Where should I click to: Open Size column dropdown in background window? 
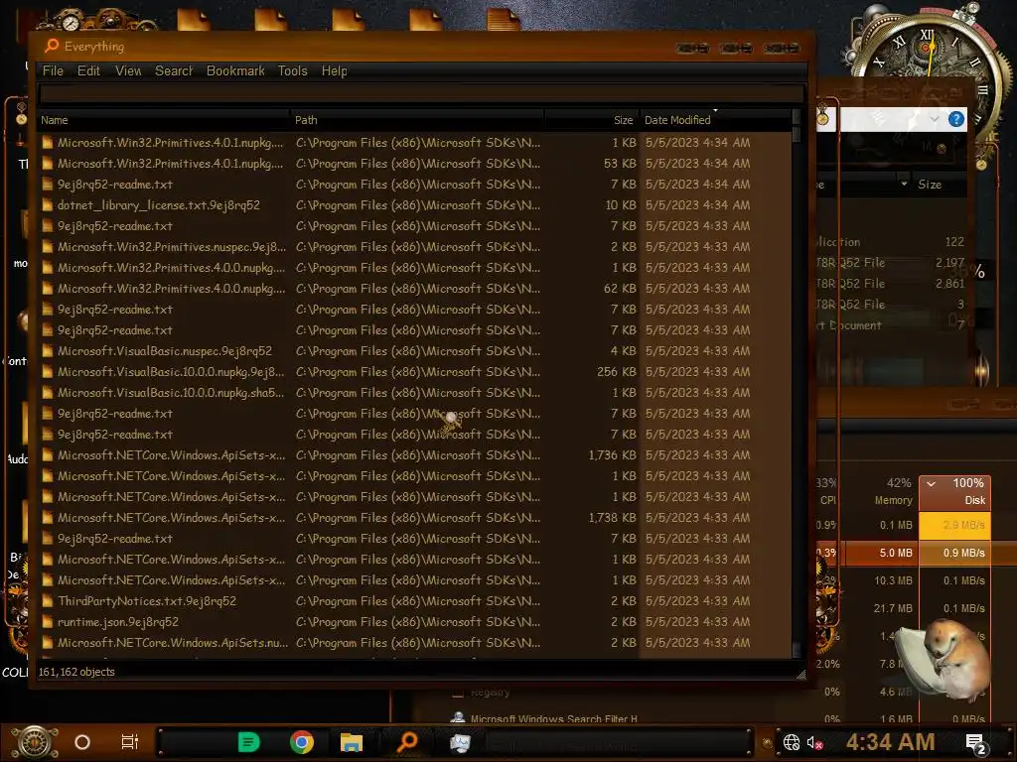(904, 184)
